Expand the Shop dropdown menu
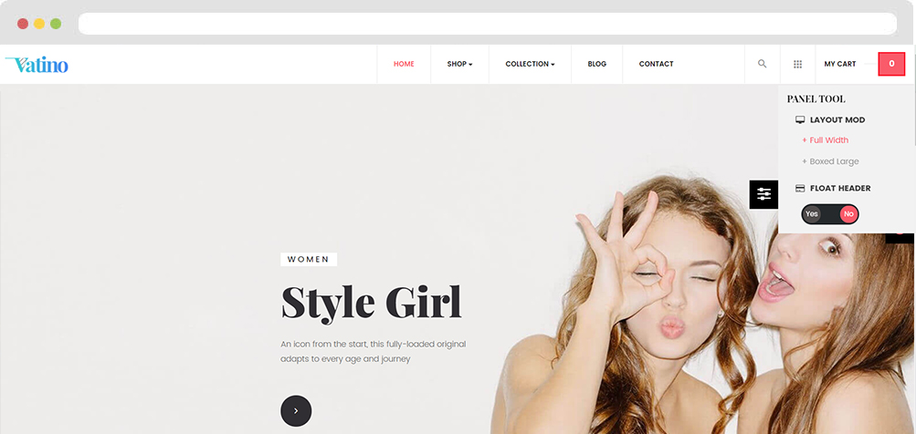Viewport: 916px width, 434px height. 459,64
